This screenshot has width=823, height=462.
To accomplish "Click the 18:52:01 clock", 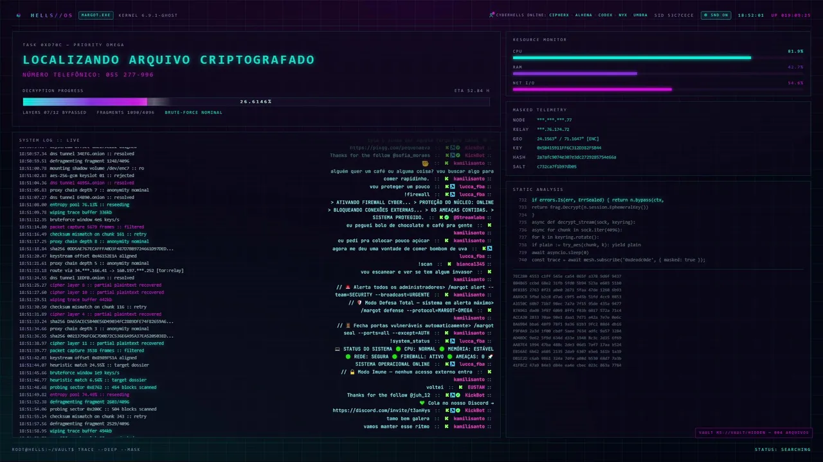I will tap(751, 15).
